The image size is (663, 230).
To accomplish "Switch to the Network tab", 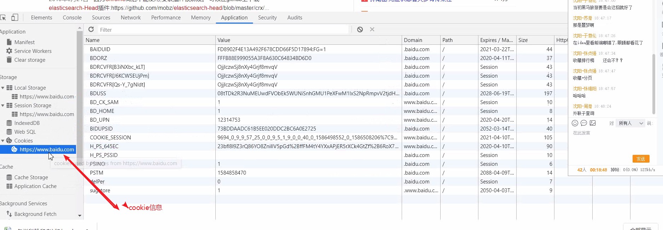I will (x=130, y=17).
